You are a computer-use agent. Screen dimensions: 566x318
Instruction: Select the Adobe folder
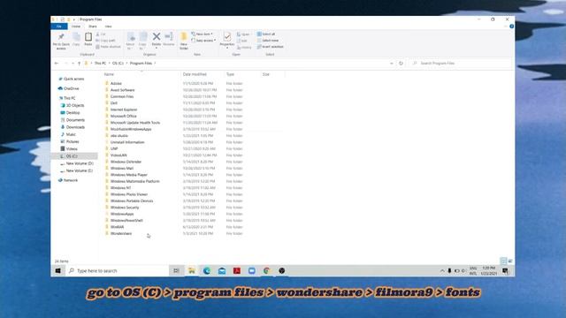116,83
